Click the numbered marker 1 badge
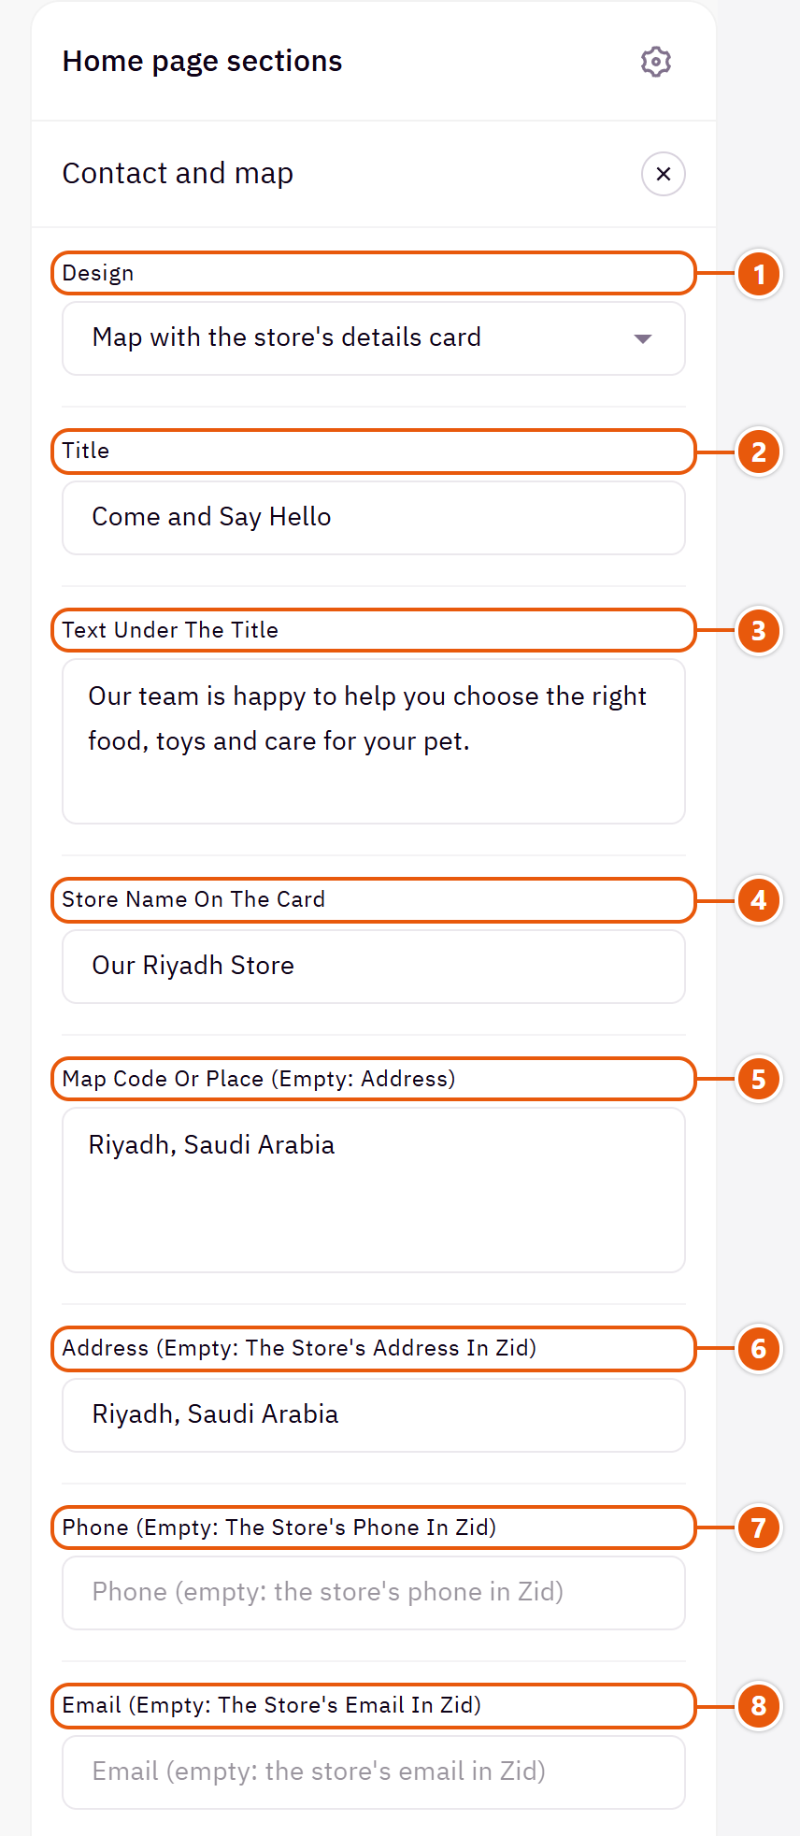The image size is (800, 1836). coord(759,275)
